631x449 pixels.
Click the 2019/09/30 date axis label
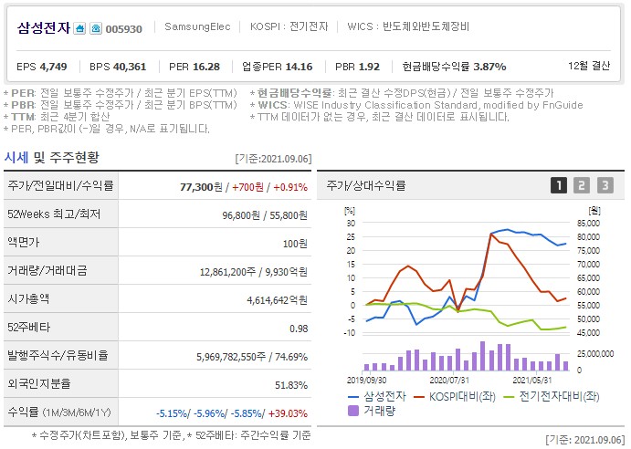tap(366, 381)
